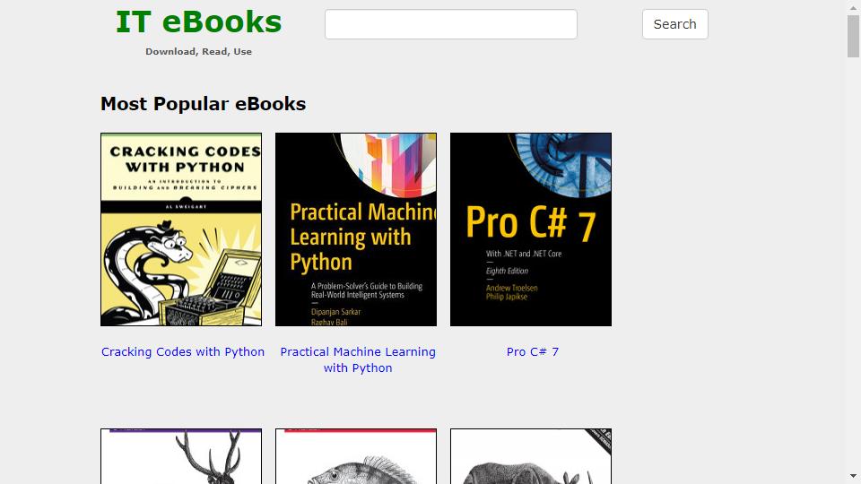The width and height of the screenshot is (861, 484).
Task: Click the scrollbar down arrow
Action: click(x=853, y=476)
